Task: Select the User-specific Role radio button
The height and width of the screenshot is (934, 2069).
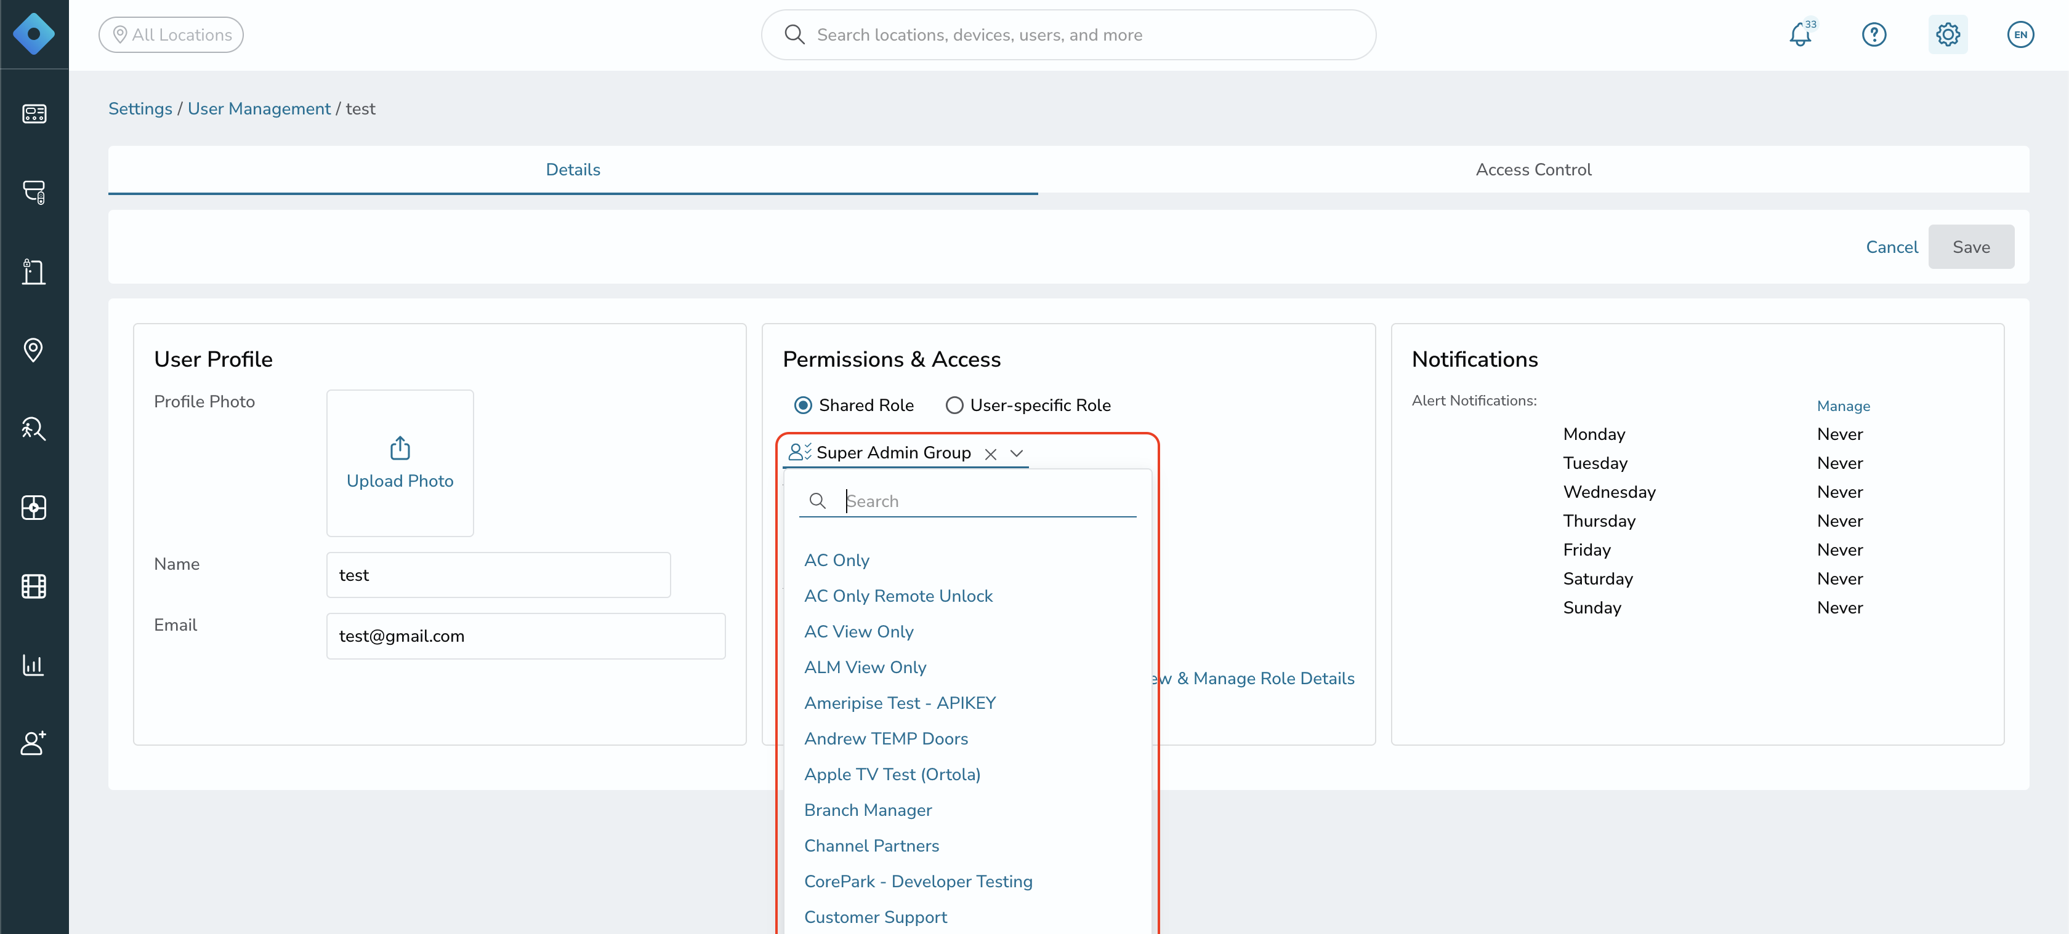Action: 954,405
